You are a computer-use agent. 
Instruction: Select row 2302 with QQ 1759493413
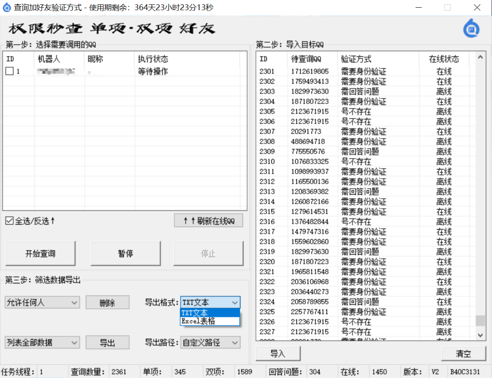pos(366,81)
